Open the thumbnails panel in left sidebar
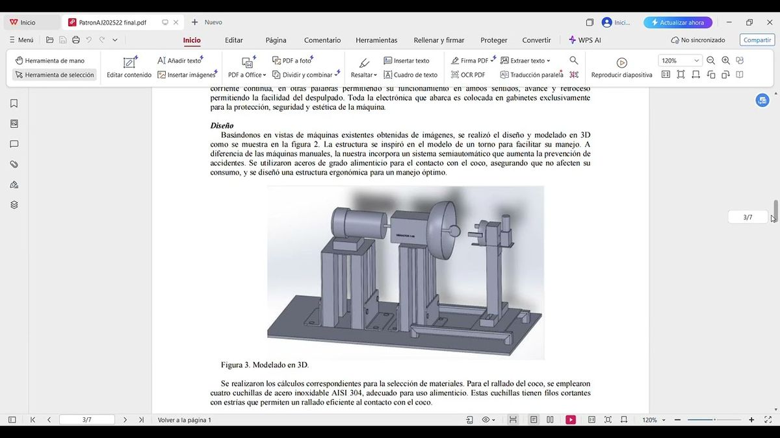This screenshot has height=438, width=780. (x=14, y=124)
